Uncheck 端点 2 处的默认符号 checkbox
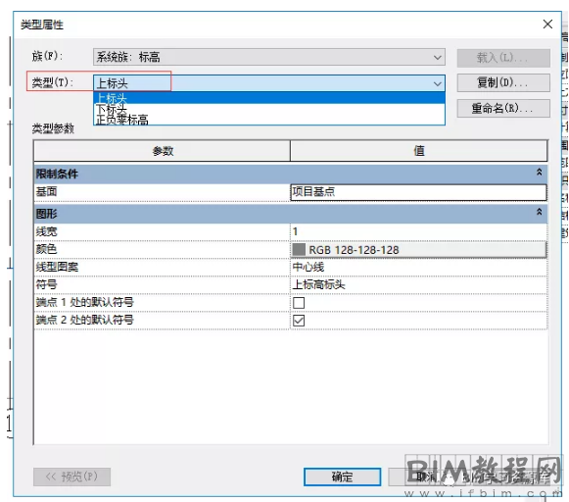Image resolution: width=569 pixels, height=502 pixels. pos(299,321)
